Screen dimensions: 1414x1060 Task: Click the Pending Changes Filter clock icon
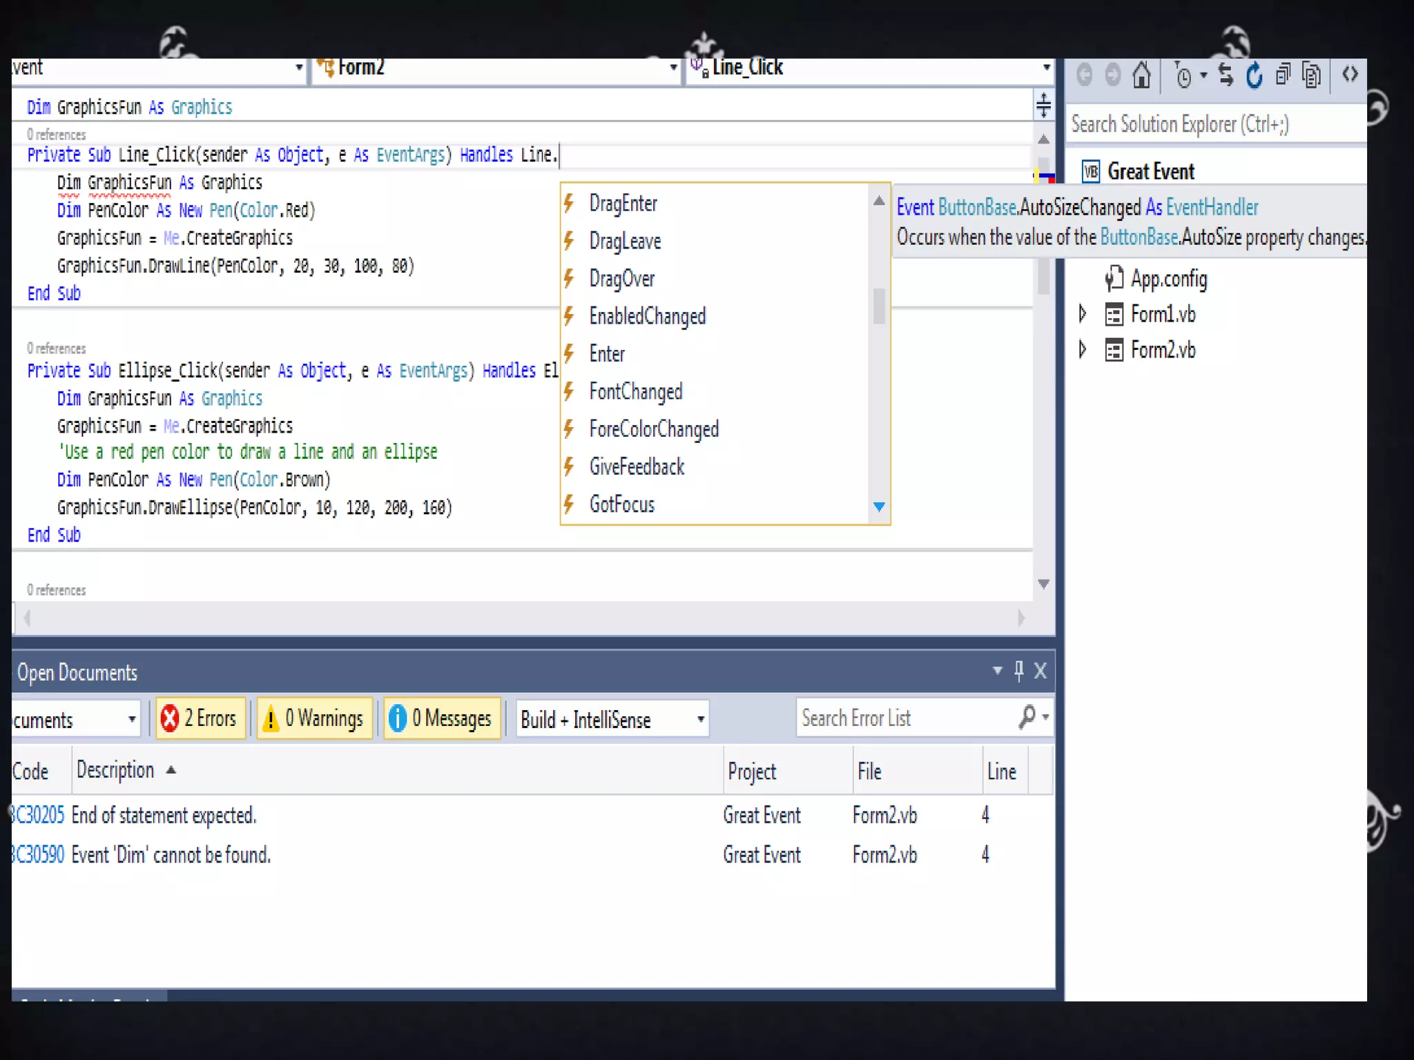tap(1183, 77)
